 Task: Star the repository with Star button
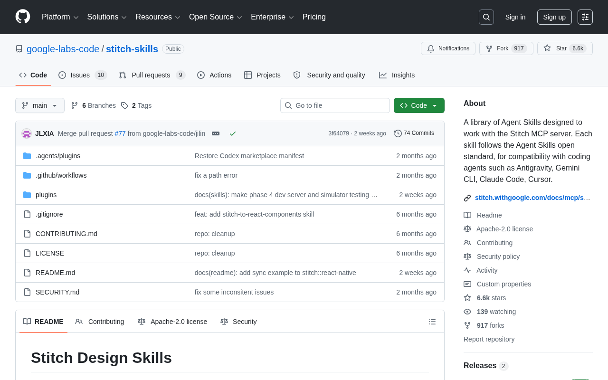[565, 48]
